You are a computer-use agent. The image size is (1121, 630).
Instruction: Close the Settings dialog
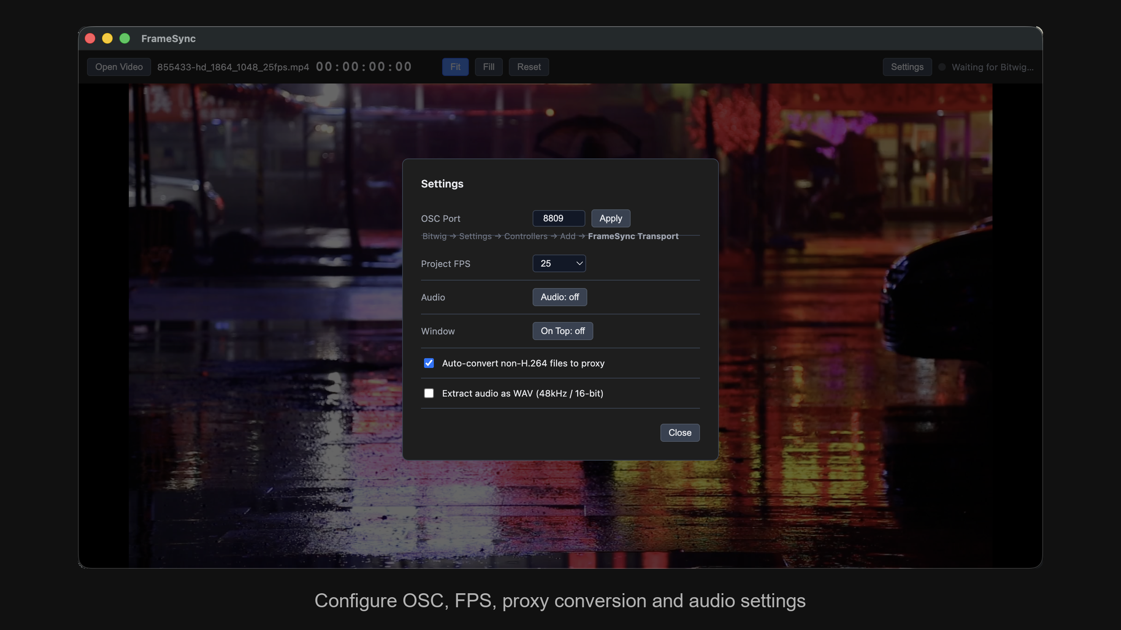click(x=679, y=433)
